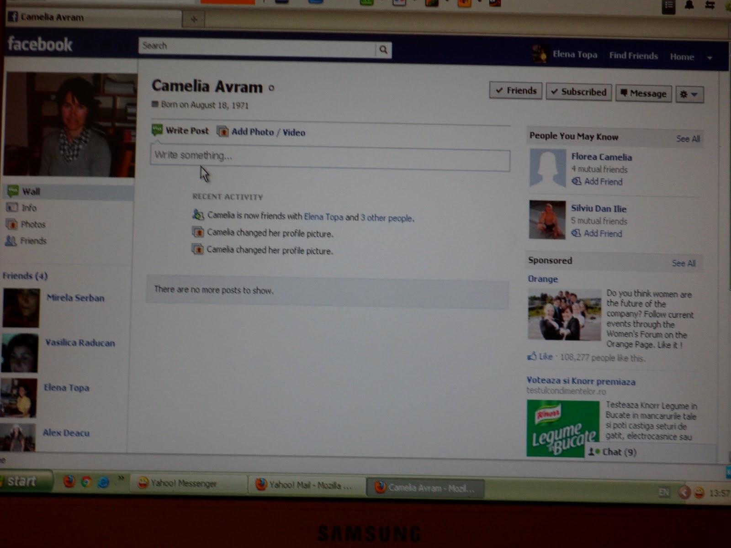Open the gear settings dropdown

689,95
